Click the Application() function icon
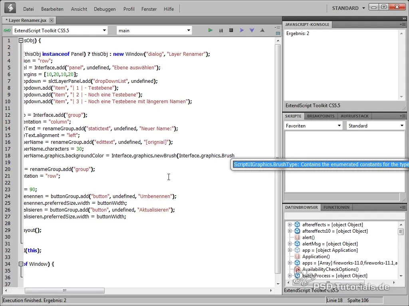The image size is (409, 306). pos(297,257)
